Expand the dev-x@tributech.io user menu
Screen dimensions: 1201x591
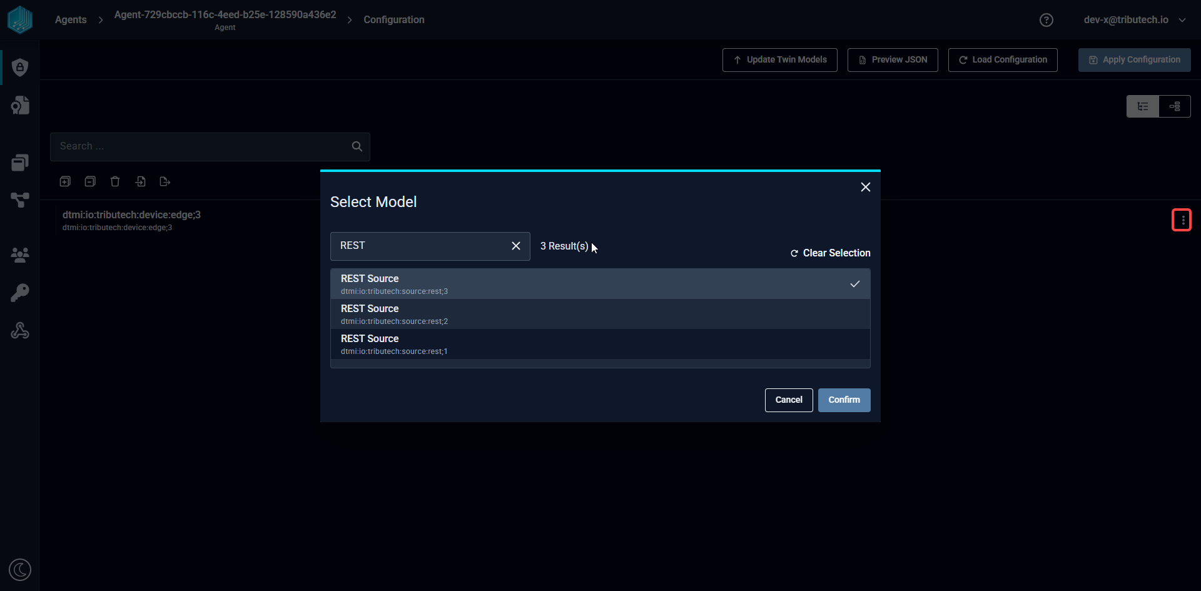[1135, 20]
